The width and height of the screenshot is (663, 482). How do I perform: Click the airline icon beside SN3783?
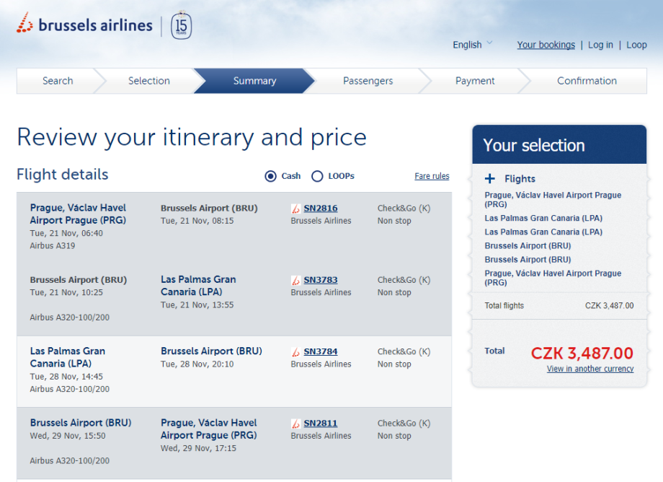tap(295, 280)
